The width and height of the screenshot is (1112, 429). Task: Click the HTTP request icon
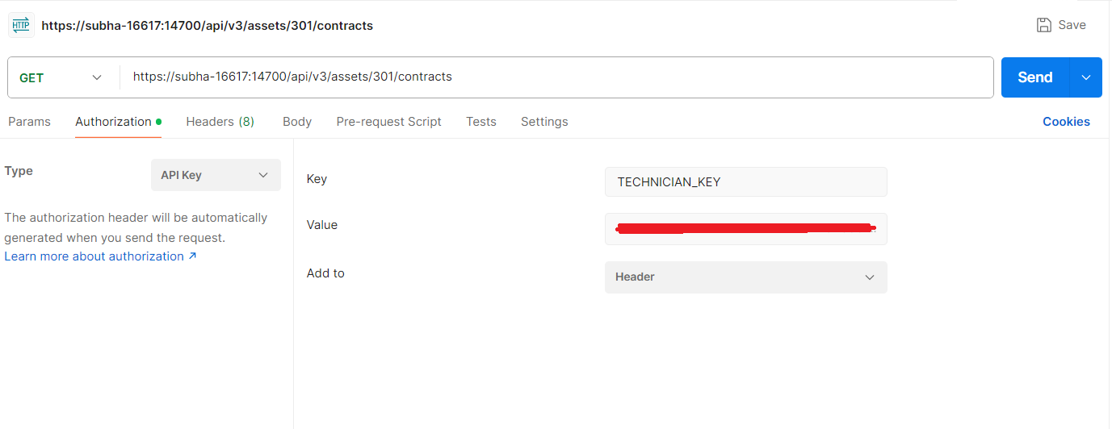click(x=21, y=26)
